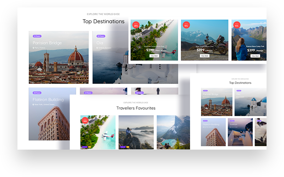The height and width of the screenshot is (177, 284).
Task: Click the red 15% badge on Everest Base Camp Trek
Action: click(237, 25)
